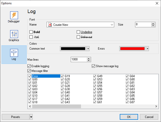Click the font Size input field
This screenshot has width=161, height=122.
coord(143,25)
